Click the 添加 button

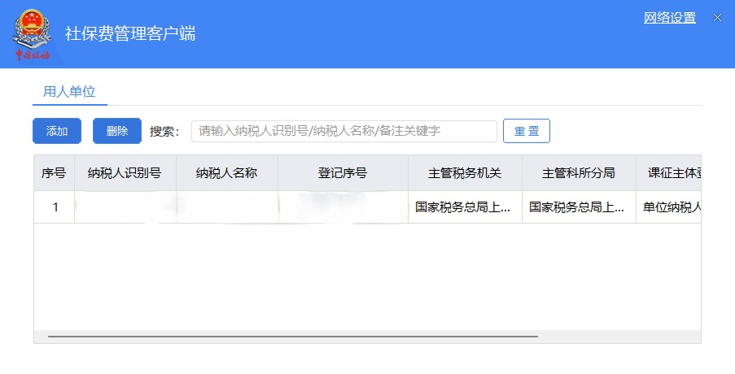pyautogui.click(x=57, y=131)
